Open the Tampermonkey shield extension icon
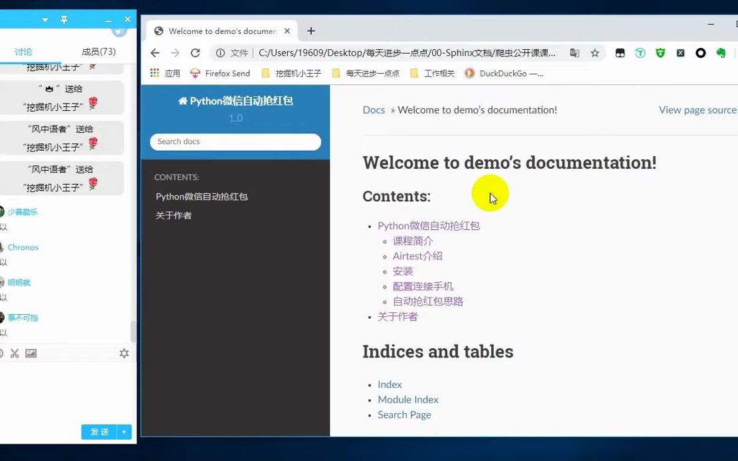Viewport: 738px width, 461px height. click(660, 52)
